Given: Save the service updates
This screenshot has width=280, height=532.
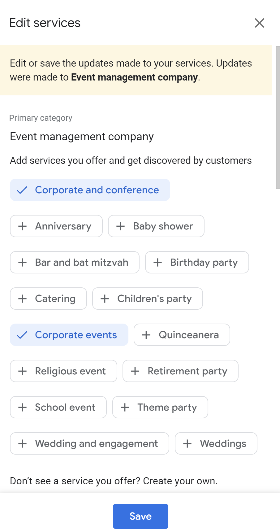Looking at the screenshot, I should (140, 516).
